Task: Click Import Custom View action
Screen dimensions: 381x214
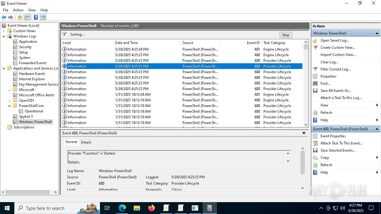Action: pyautogui.click(x=338, y=55)
